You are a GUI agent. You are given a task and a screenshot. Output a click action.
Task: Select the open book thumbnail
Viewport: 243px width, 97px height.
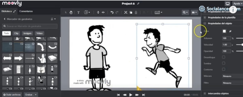tap(7, 69)
